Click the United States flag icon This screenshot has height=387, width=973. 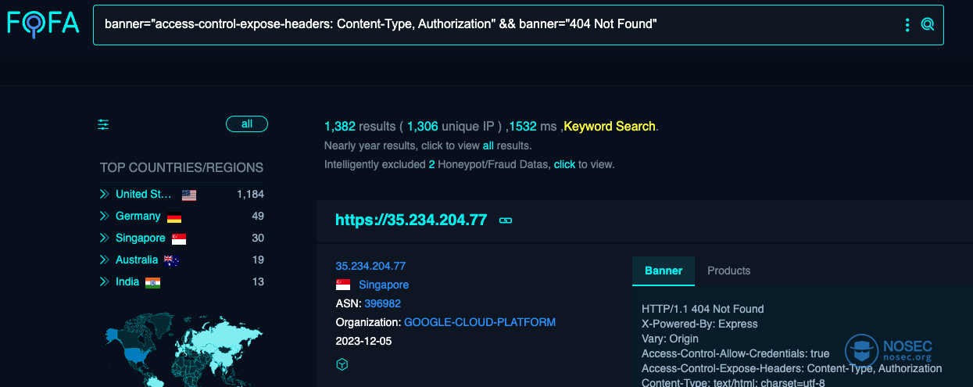click(x=189, y=195)
